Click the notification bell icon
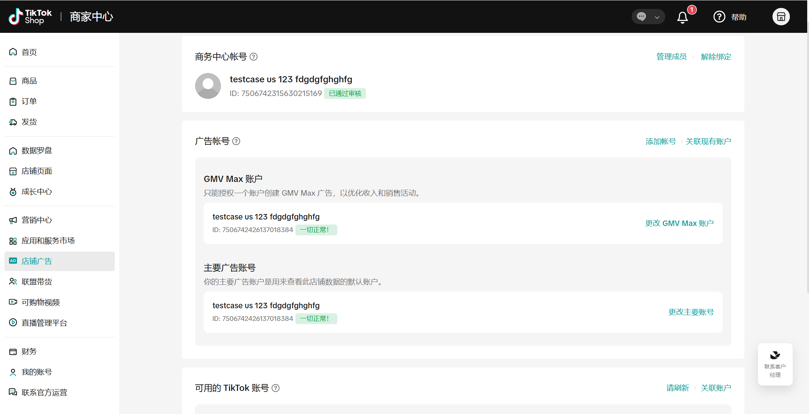The height and width of the screenshot is (414, 809). point(682,17)
